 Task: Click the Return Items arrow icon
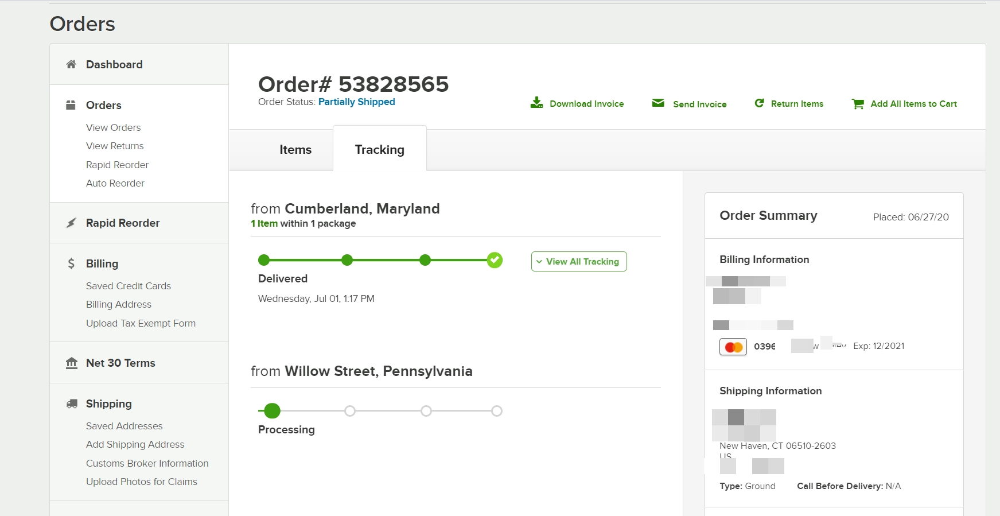759,103
